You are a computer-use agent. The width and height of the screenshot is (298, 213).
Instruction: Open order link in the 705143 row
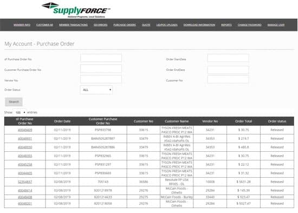click(x=25, y=182)
